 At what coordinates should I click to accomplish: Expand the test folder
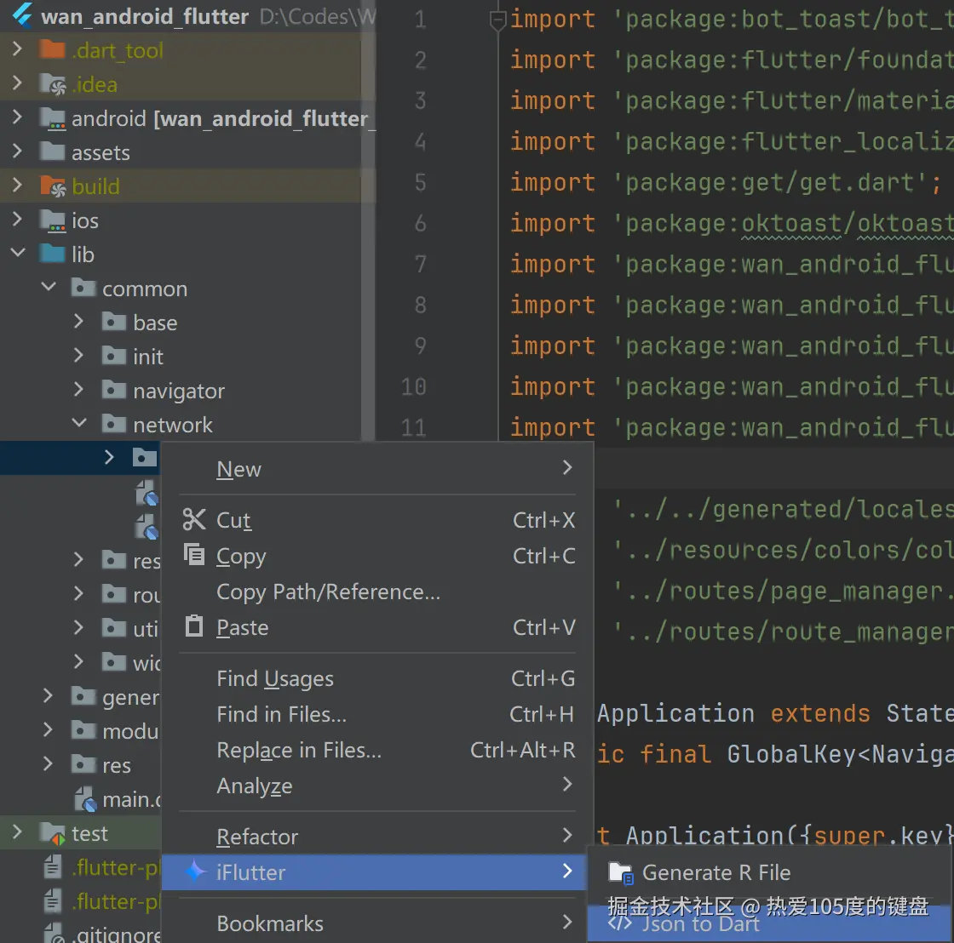pos(18,832)
